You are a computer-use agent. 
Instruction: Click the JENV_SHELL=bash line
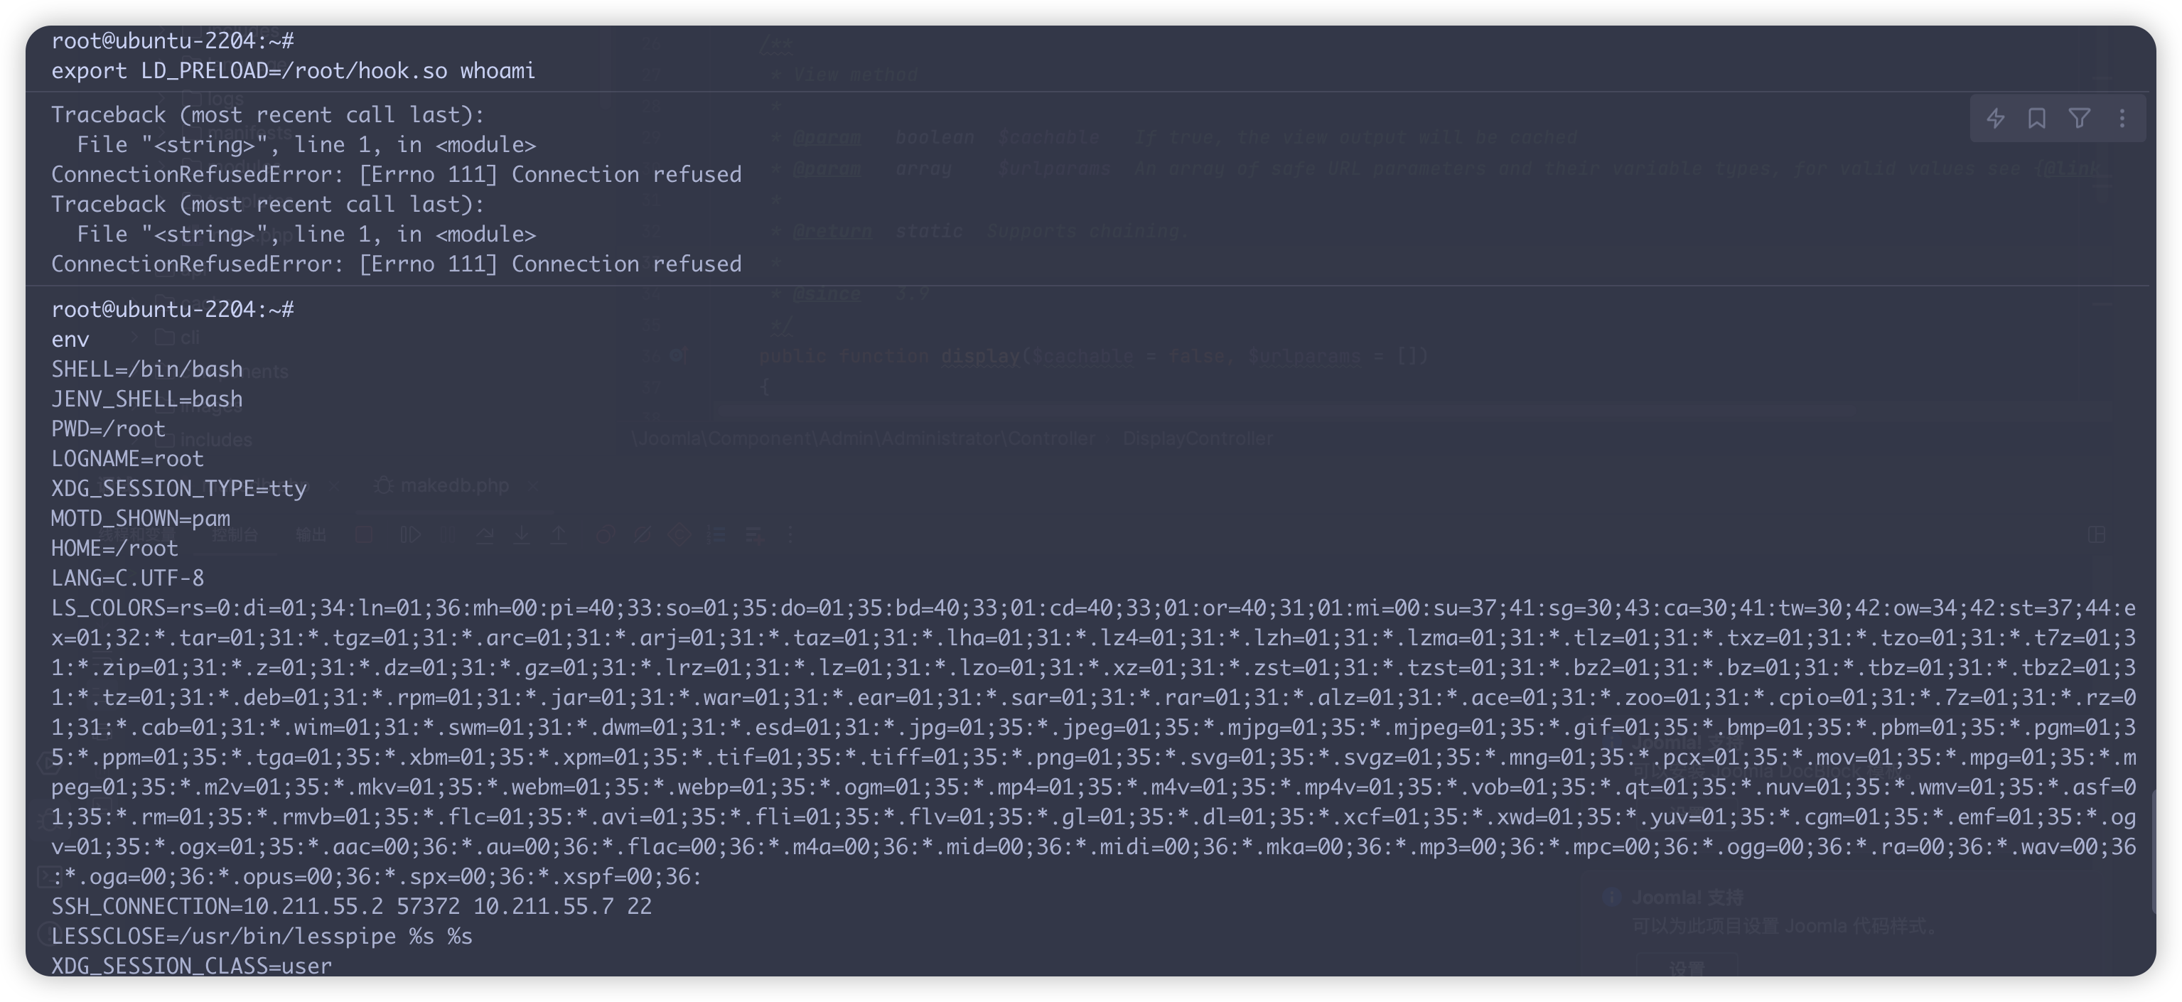click(x=147, y=399)
